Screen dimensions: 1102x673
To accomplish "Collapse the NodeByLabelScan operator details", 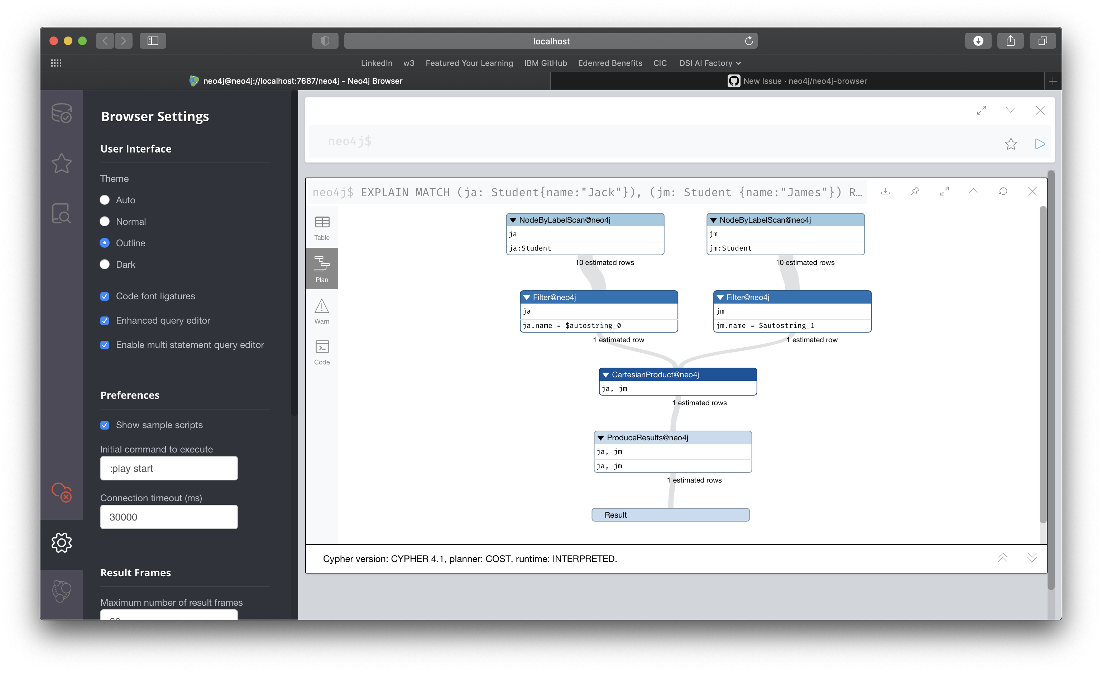I will [x=513, y=219].
